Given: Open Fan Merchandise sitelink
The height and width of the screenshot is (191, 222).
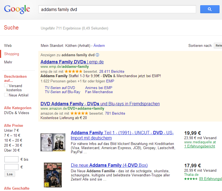Looking at the screenshot, I should pyautogui.click(x=99, y=92).
